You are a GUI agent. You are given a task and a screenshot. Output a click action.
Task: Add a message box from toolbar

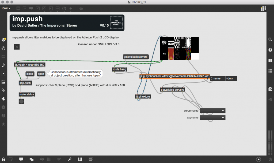[24, 8]
